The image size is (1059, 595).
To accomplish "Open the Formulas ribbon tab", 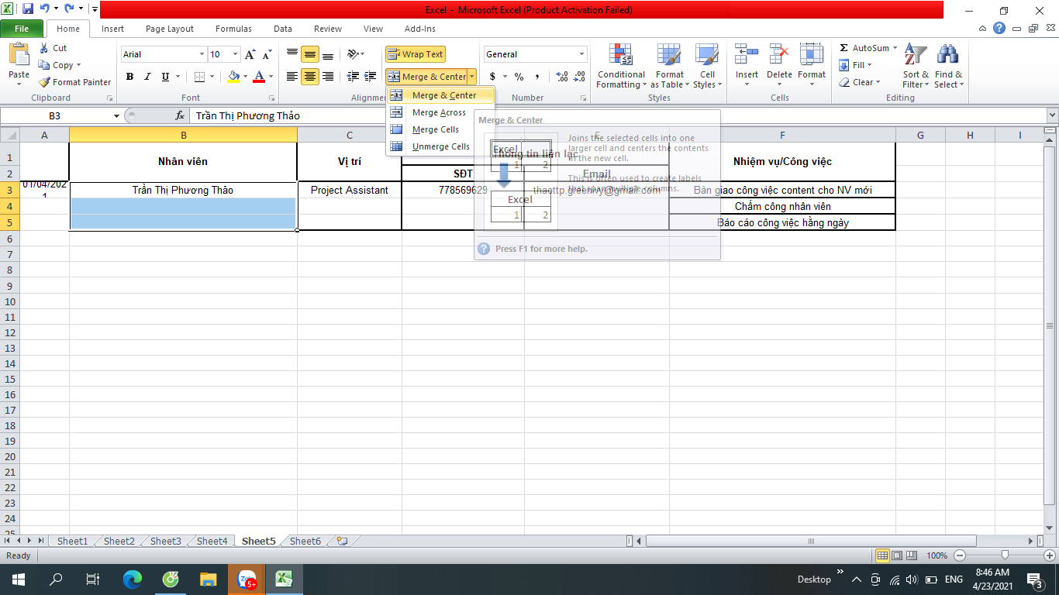I will coord(233,29).
